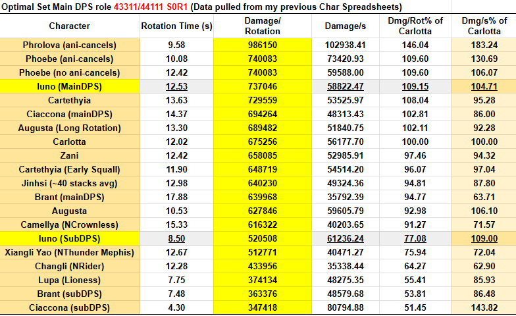
Task: Click Brant's rotation time 17.88
Action: [176, 197]
